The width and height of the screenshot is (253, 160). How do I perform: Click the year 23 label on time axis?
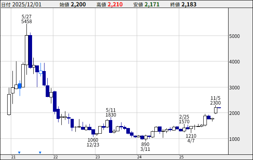point(97,157)
